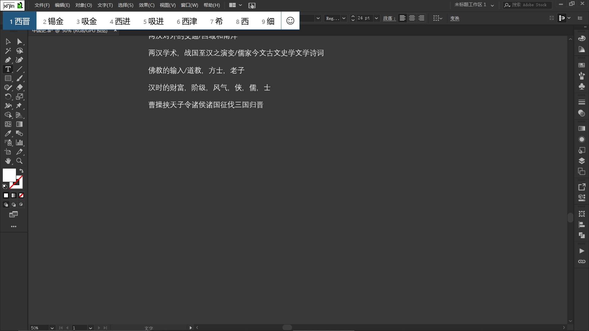This screenshot has height=331, width=589.
Task: Select the Rotate tool
Action: pos(8,97)
